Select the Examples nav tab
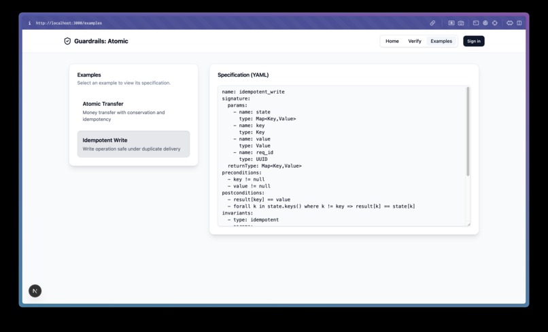The height and width of the screenshot is (332, 548). (441, 41)
